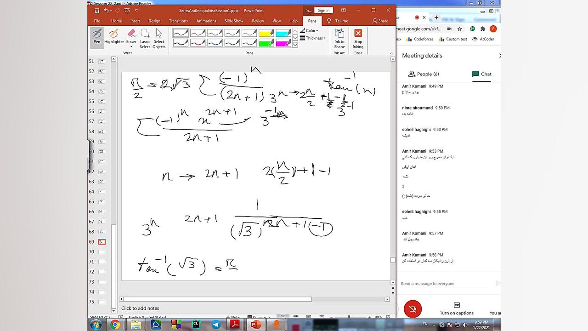
Task: Expand the pens gallery with More arrow
Action: (x=295, y=45)
